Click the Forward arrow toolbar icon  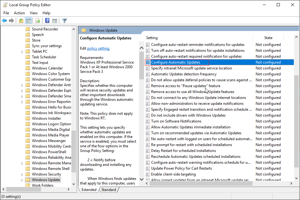click(x=11, y=21)
